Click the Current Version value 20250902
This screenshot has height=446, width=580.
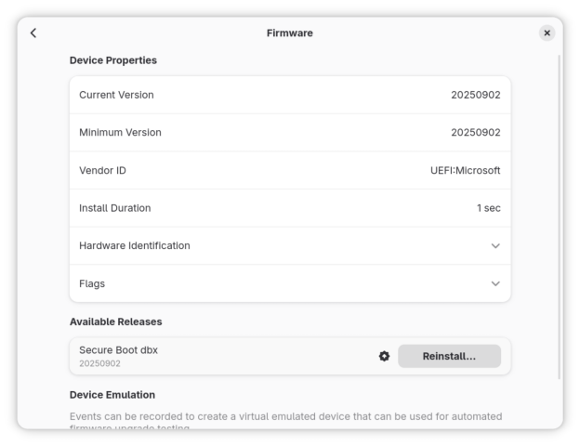tap(475, 95)
